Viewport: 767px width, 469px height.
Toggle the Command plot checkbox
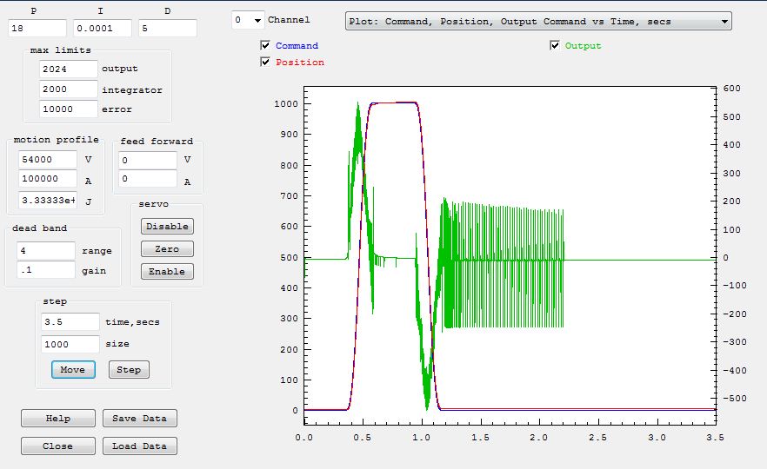click(265, 45)
